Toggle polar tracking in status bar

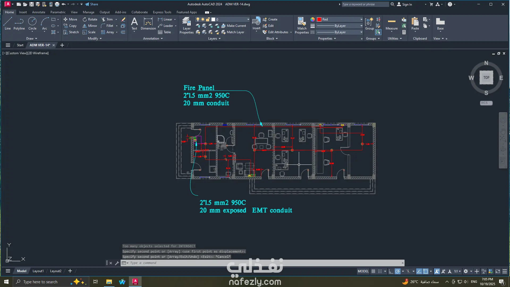(398, 271)
